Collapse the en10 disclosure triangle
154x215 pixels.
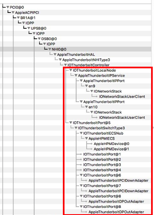[x=87, y=107]
